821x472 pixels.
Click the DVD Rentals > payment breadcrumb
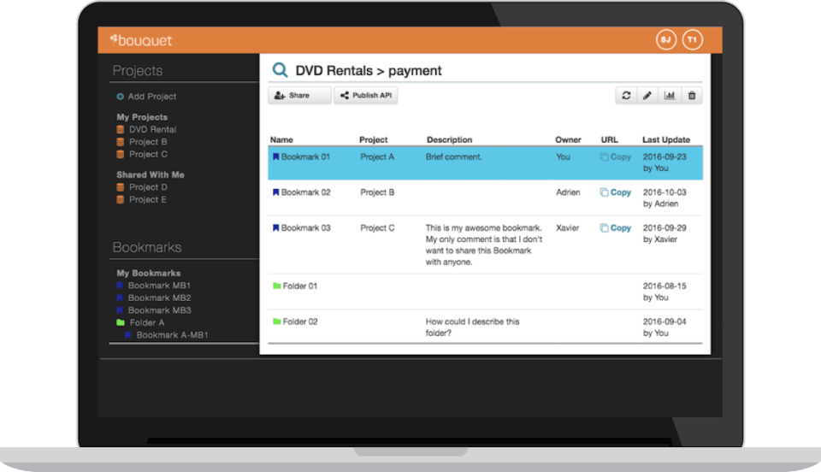click(x=369, y=71)
